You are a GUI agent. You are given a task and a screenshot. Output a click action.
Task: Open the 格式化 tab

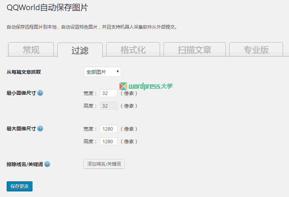pos(133,50)
